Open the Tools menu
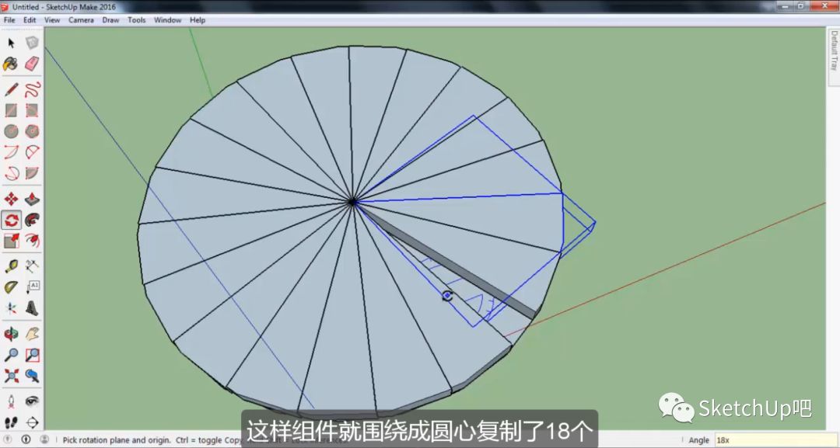Image resolution: width=840 pixels, height=448 pixels. coord(137,19)
